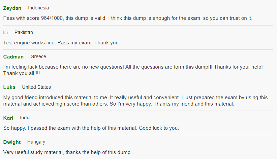
Task: Select the India country label
Action: click(x=25, y=118)
